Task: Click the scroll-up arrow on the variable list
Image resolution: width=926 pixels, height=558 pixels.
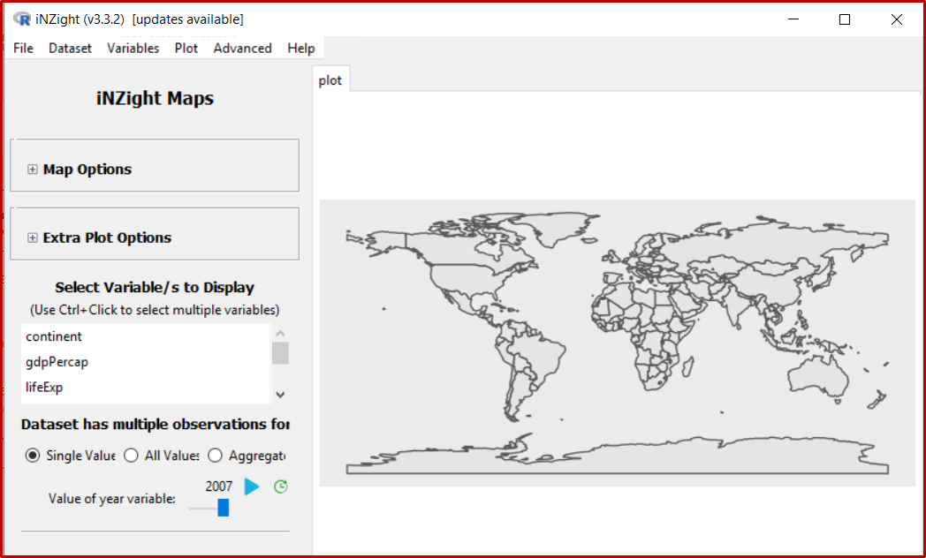Action: [x=280, y=332]
